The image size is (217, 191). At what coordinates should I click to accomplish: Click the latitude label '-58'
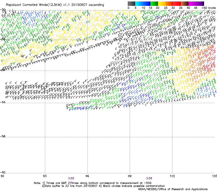tap(3, 136)
